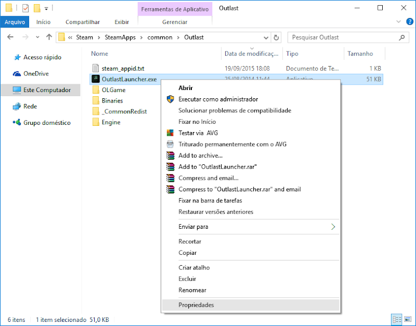Sort by the Data de modificação column
Screen dimensions: 416x326
252,54
